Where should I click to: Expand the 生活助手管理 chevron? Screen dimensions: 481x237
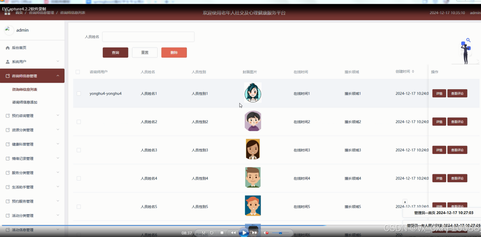58,187
